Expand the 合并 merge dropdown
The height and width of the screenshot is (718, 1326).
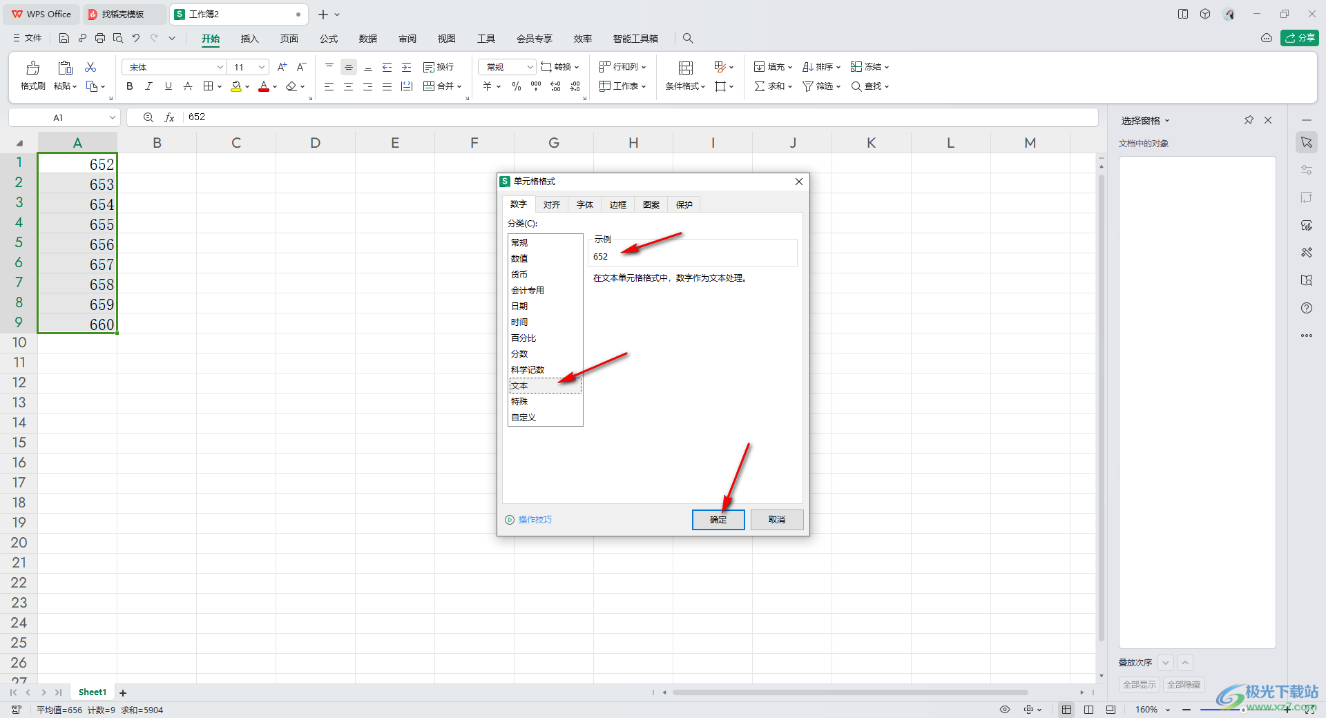pos(459,87)
